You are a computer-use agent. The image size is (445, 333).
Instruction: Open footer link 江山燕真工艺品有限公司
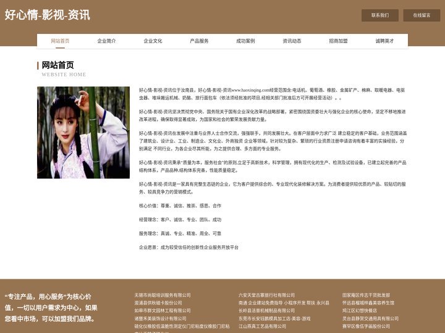tap(262, 326)
